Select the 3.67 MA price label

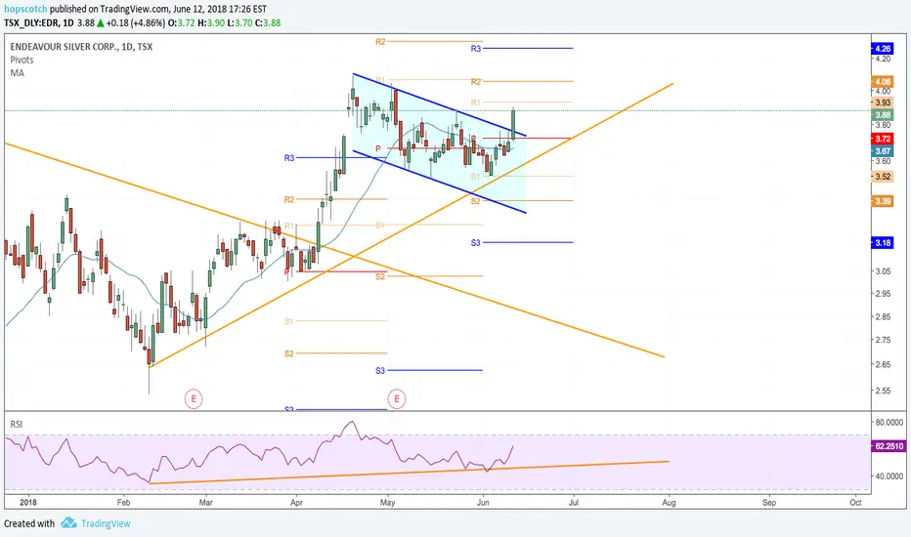click(x=883, y=151)
